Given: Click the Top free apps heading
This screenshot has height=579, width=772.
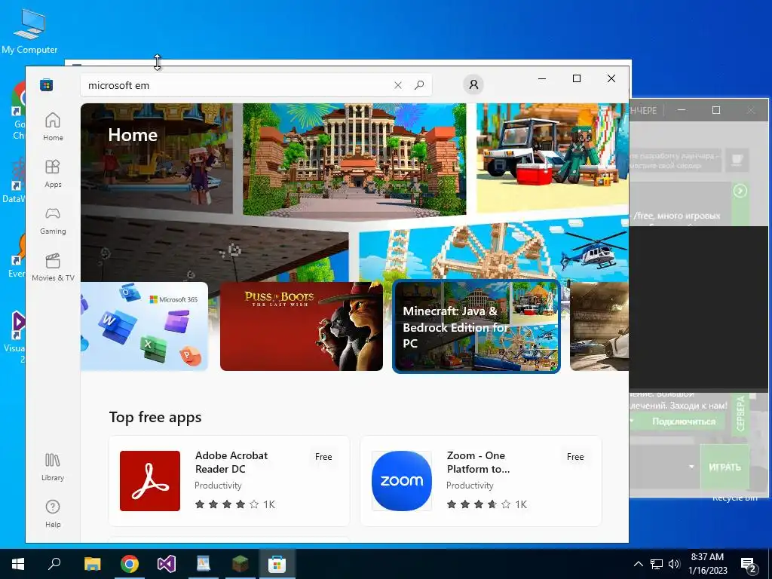Looking at the screenshot, I should 155,417.
